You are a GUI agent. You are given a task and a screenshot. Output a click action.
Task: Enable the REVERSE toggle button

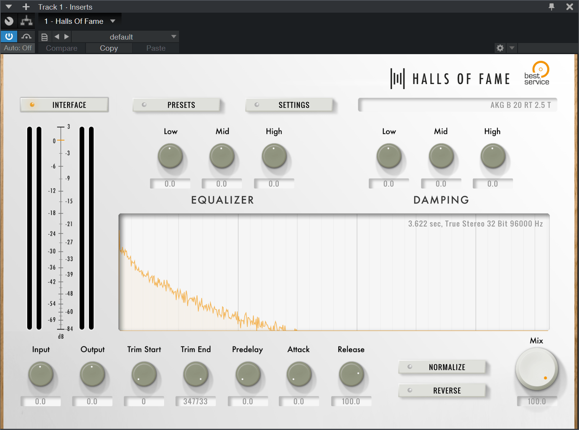pyautogui.click(x=442, y=390)
